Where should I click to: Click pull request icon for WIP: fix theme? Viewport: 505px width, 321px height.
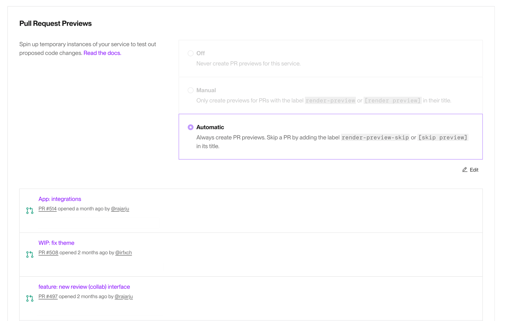(30, 254)
